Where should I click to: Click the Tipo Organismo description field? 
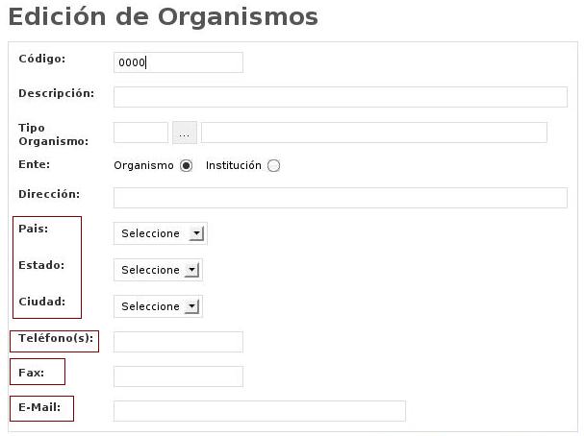(x=373, y=133)
